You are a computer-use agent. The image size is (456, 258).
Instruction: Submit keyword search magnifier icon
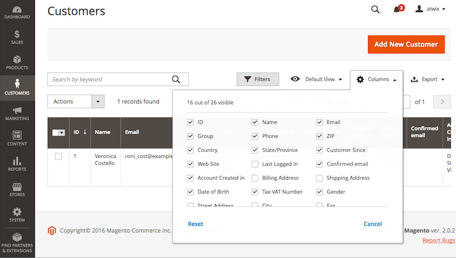(176, 79)
